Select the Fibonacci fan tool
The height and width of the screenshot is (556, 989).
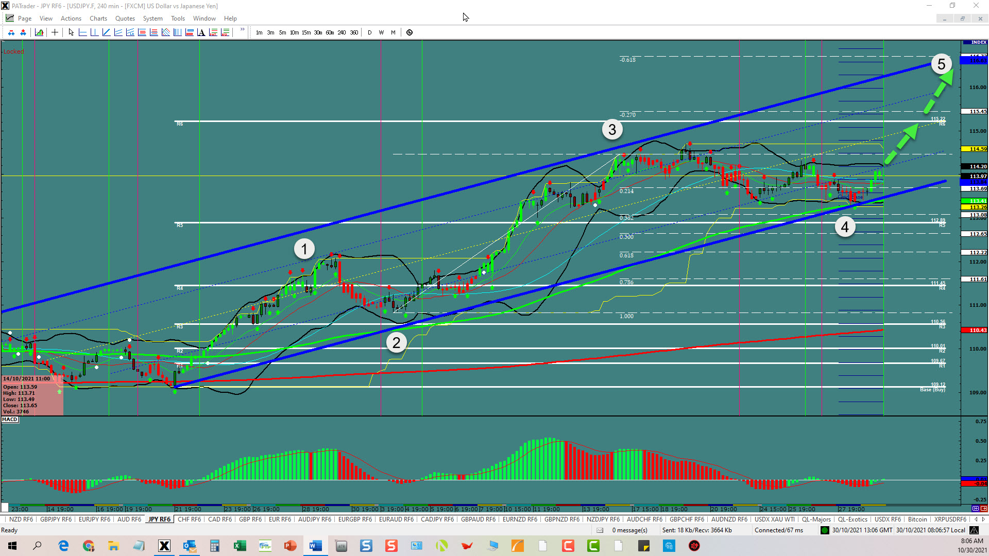(165, 32)
